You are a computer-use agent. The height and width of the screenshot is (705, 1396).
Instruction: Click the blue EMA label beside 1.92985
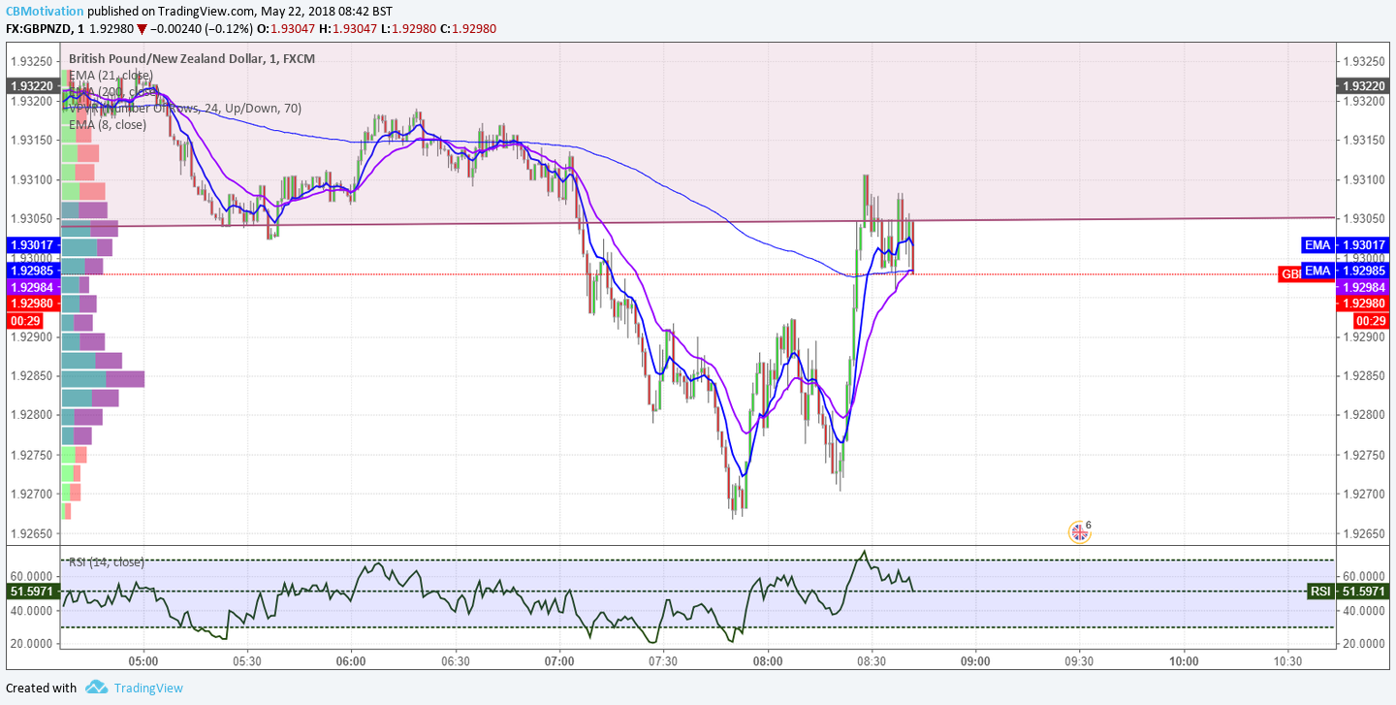[x=1317, y=271]
